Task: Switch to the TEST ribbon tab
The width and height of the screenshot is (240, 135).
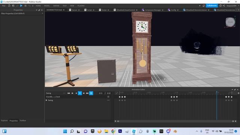Action: 64,6
